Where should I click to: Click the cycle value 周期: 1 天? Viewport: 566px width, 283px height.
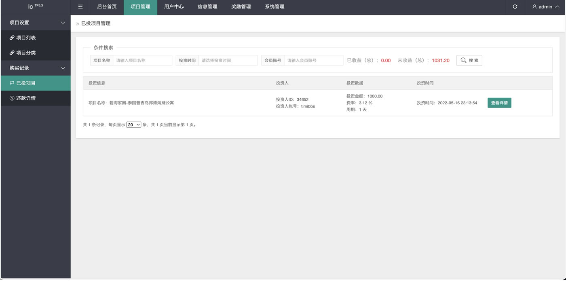[x=357, y=110]
